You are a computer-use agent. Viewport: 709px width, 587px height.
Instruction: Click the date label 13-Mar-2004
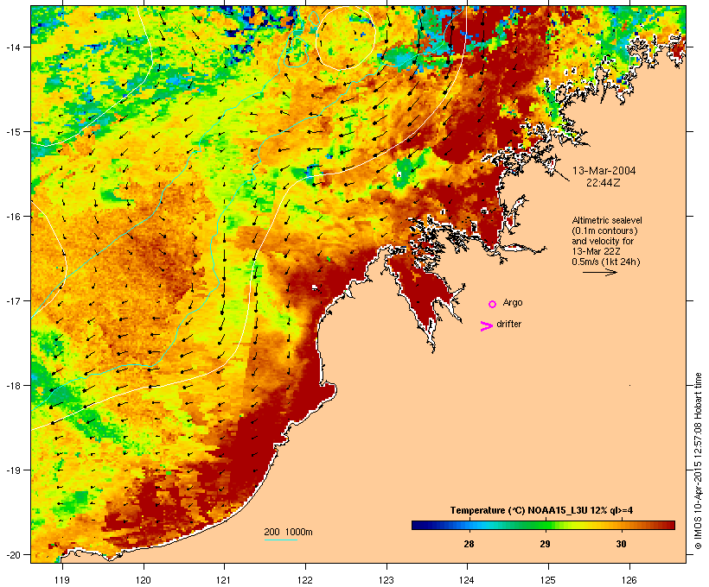point(604,171)
